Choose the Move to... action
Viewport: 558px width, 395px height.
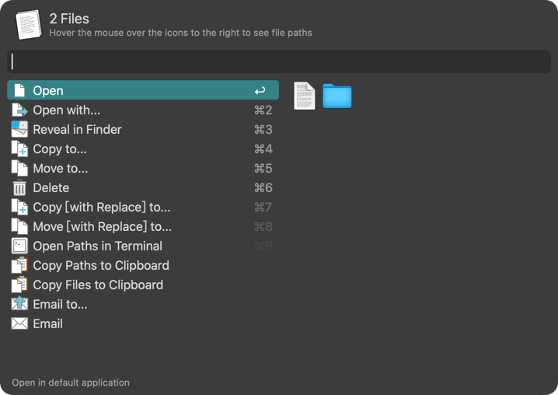click(61, 169)
